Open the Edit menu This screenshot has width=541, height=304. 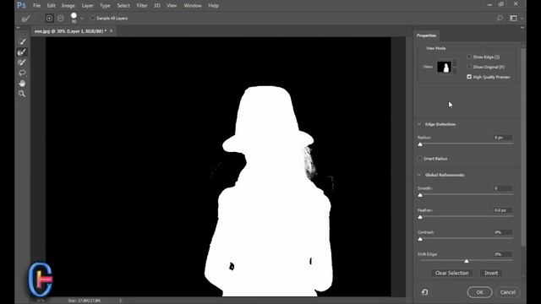51,6
